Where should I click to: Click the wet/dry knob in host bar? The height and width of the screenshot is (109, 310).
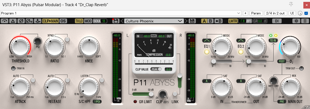tap(300, 13)
